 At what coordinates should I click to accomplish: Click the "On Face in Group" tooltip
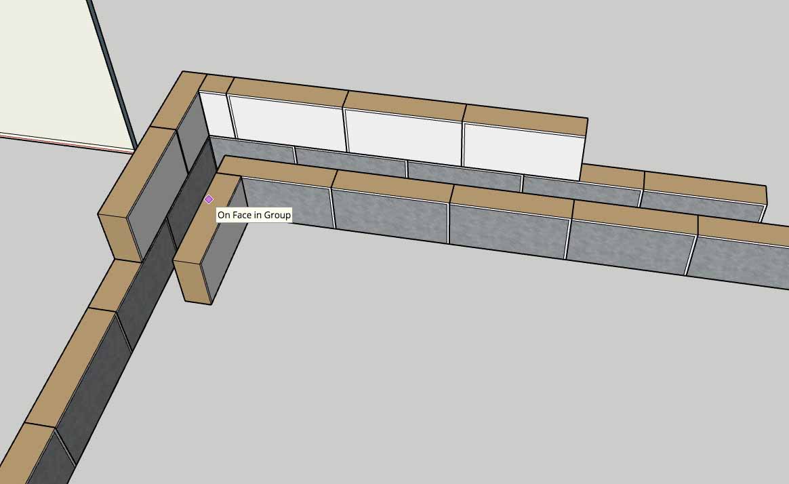(x=254, y=215)
